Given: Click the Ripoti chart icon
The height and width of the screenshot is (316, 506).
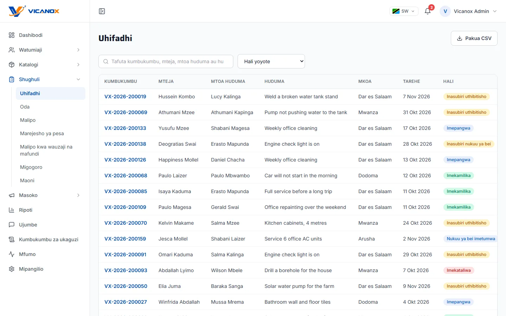Looking at the screenshot, I should 12,210.
